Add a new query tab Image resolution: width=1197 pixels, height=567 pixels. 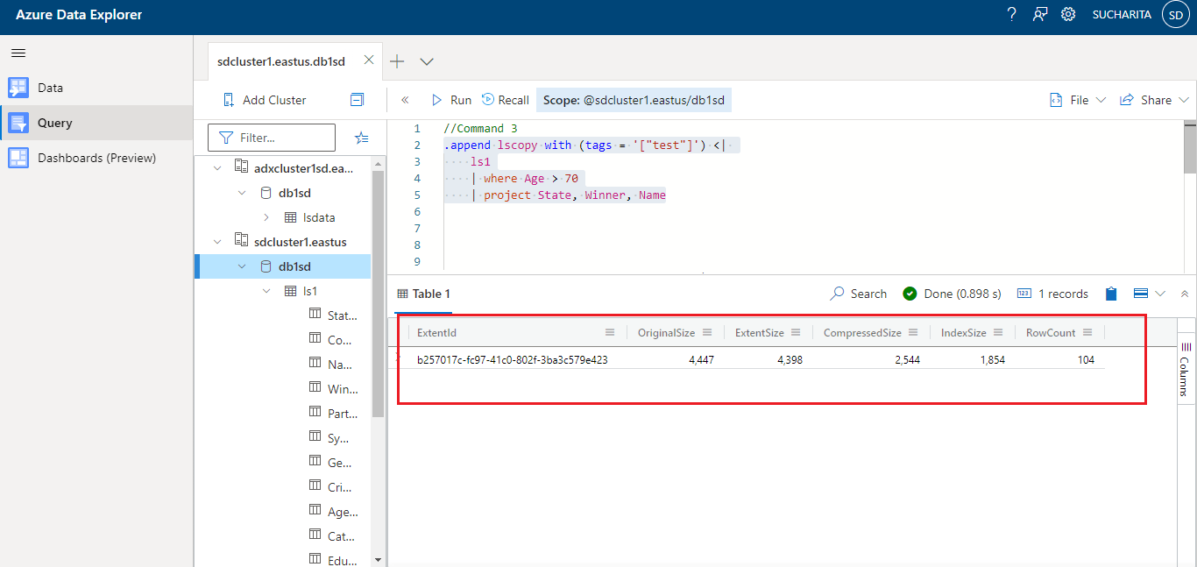point(397,61)
